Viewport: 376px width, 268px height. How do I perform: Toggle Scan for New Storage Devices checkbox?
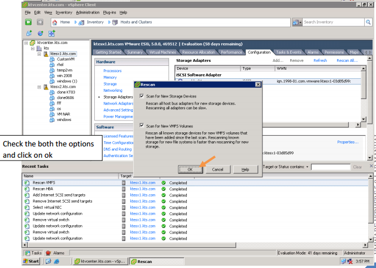pos(142,96)
